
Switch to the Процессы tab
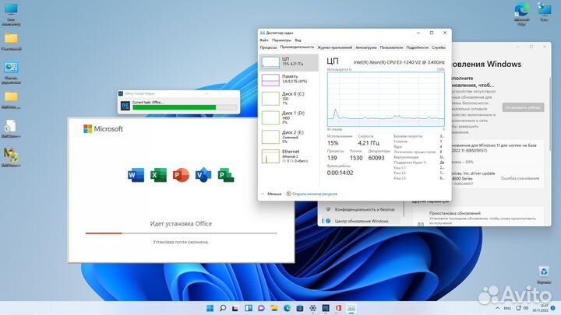[x=268, y=47]
